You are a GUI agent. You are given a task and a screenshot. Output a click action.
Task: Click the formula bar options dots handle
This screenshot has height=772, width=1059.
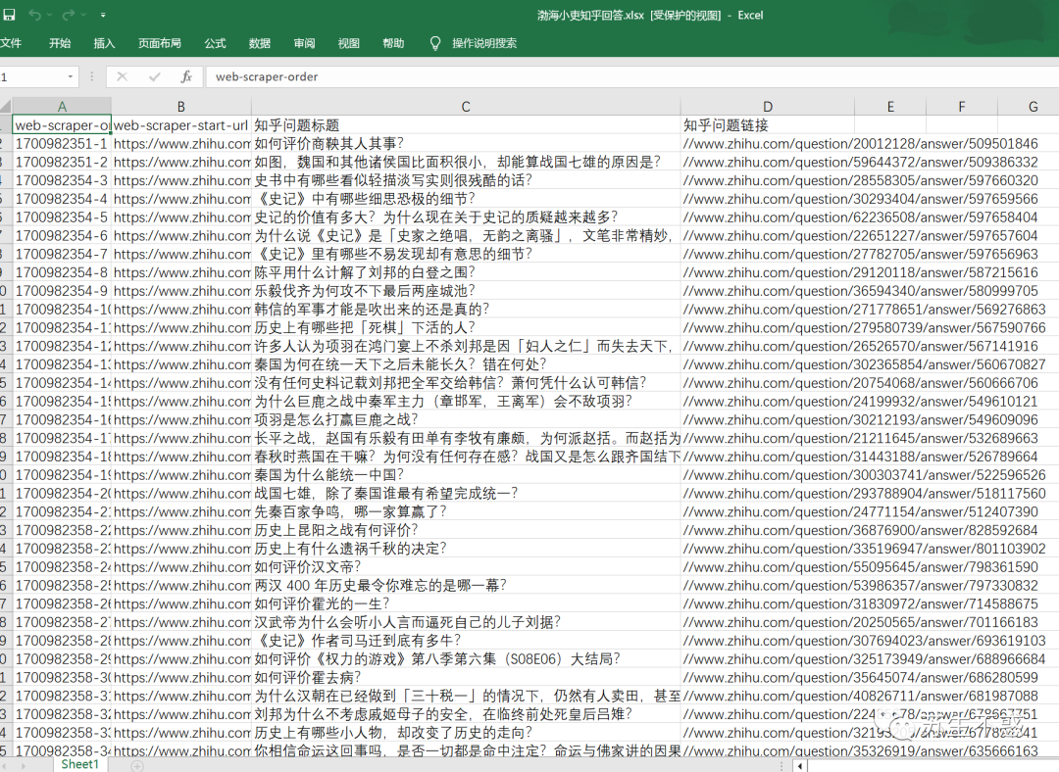click(x=92, y=77)
